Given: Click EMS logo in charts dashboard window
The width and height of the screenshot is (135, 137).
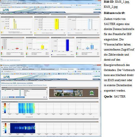Looking at the screenshot, I should click(x=6, y=10).
